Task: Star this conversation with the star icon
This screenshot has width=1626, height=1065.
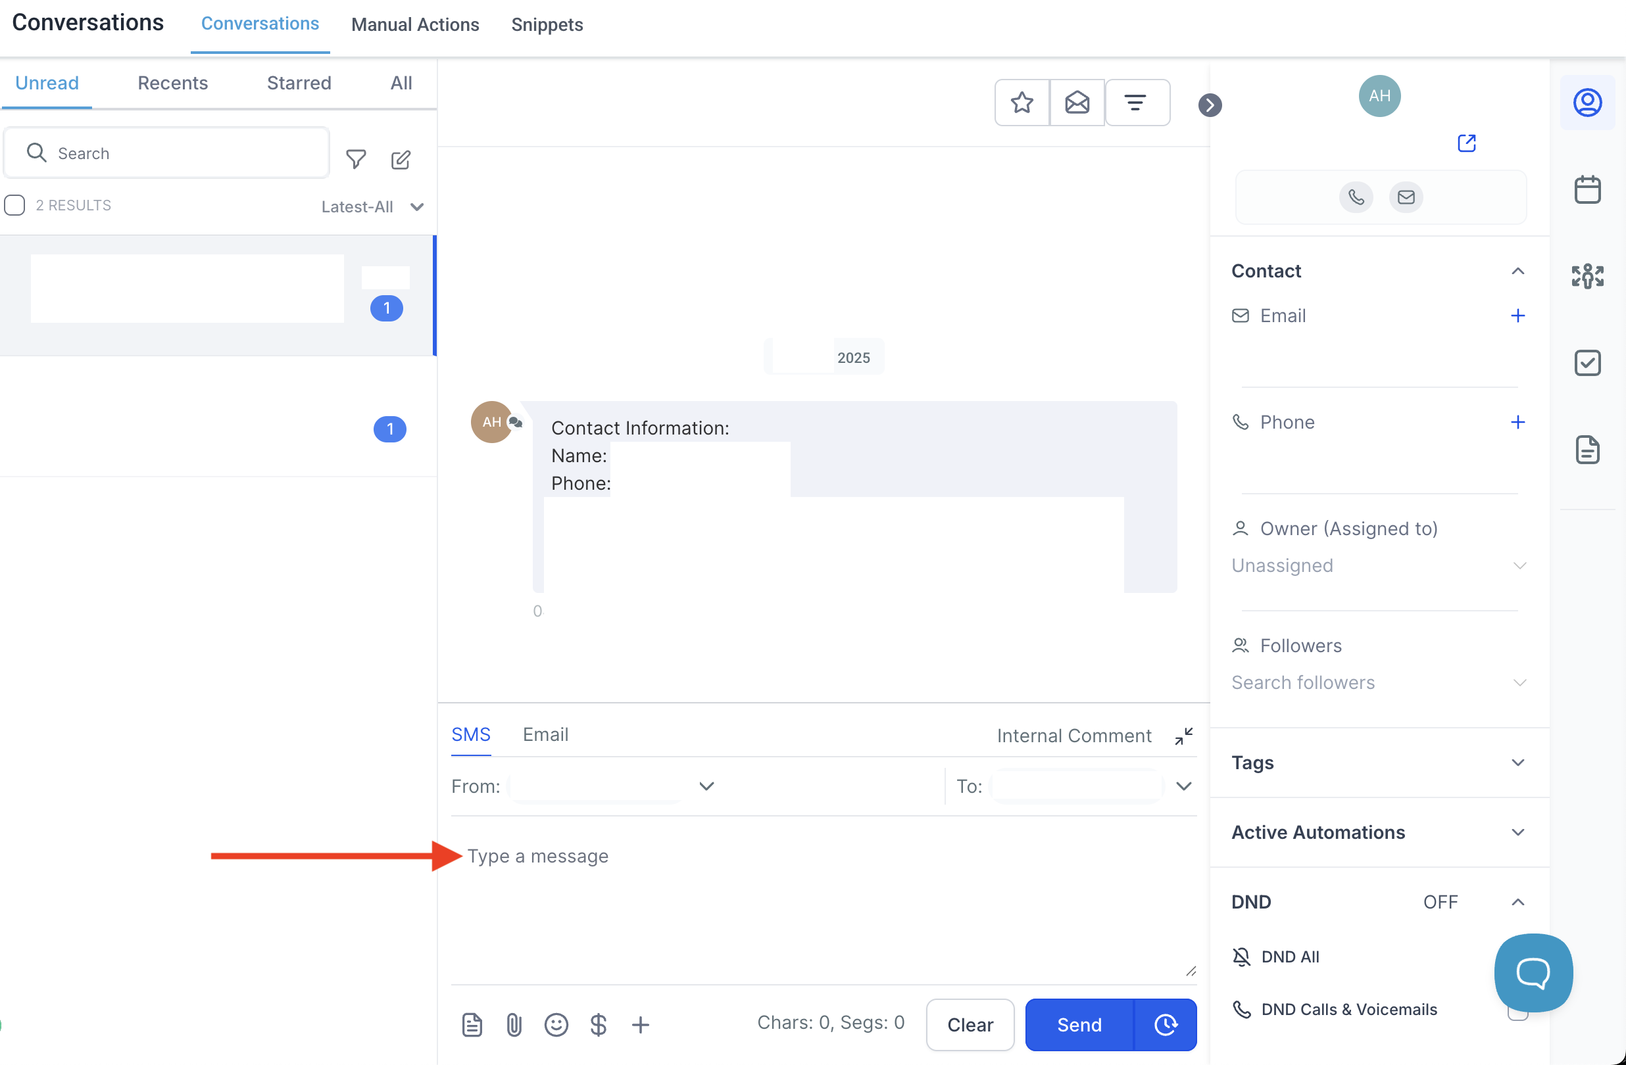Action: point(1022,103)
